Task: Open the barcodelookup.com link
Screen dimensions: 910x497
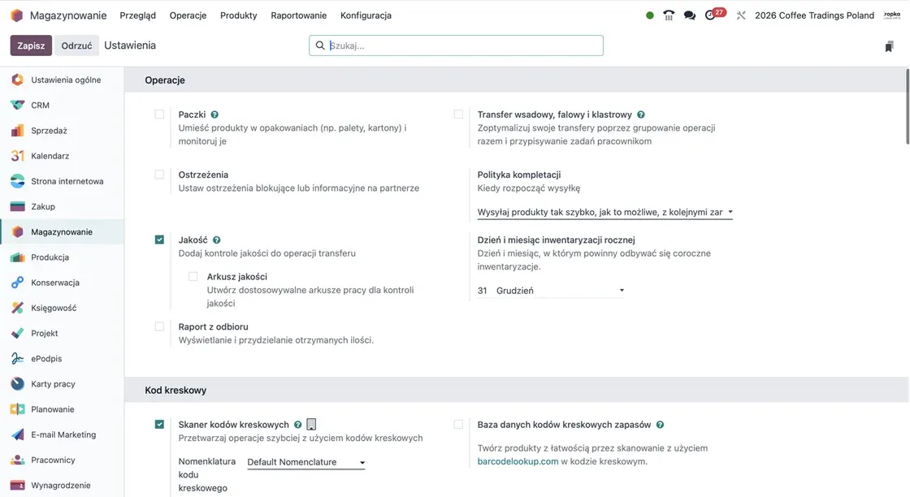Action: coord(518,461)
